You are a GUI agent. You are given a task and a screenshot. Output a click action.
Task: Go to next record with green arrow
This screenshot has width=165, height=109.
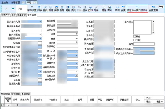click(13, 8)
